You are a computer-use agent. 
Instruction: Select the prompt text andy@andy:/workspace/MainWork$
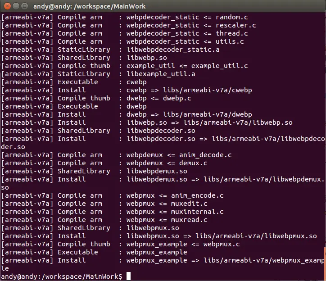[62, 276]
